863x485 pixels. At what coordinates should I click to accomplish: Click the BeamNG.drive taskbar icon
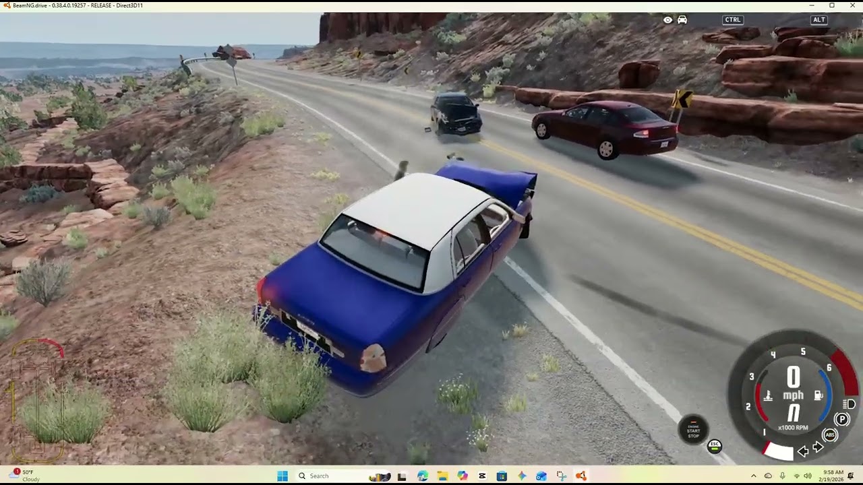click(581, 476)
